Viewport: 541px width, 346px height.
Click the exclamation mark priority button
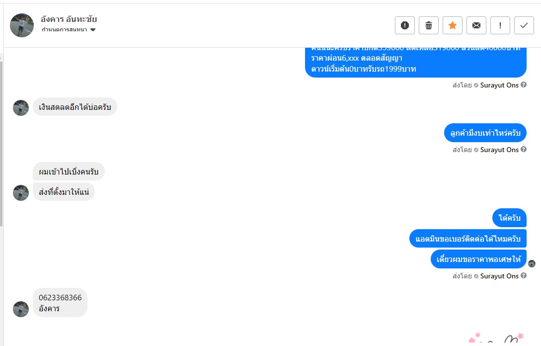(500, 25)
